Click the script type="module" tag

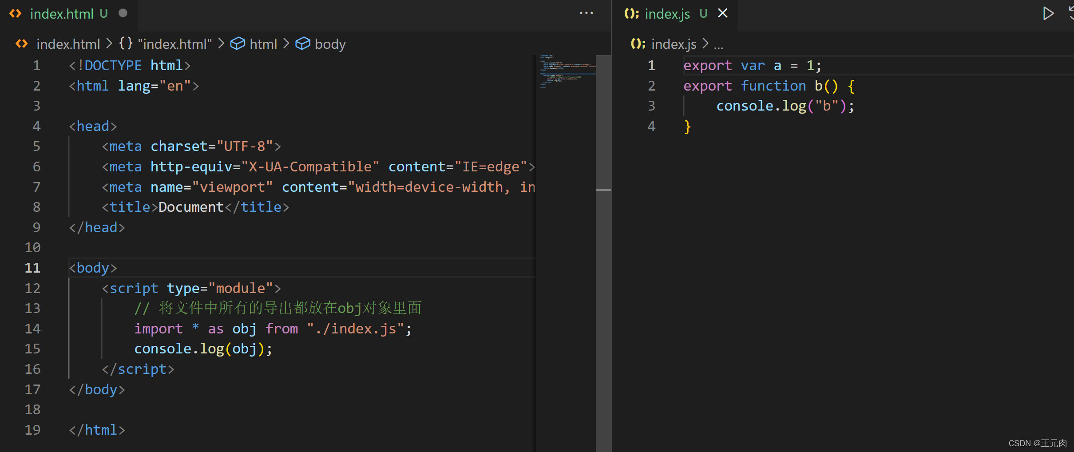click(191, 288)
